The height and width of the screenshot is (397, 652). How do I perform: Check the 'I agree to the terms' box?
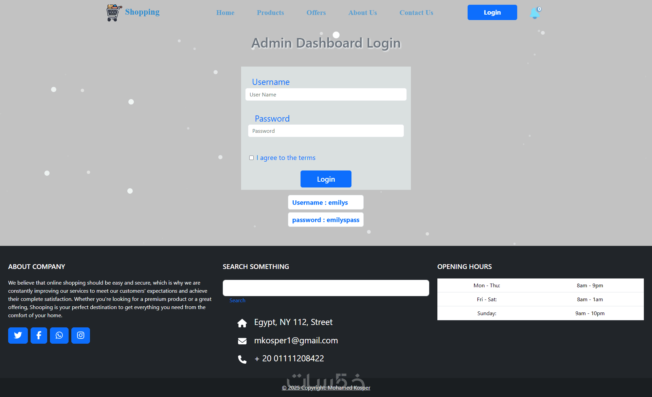point(251,158)
